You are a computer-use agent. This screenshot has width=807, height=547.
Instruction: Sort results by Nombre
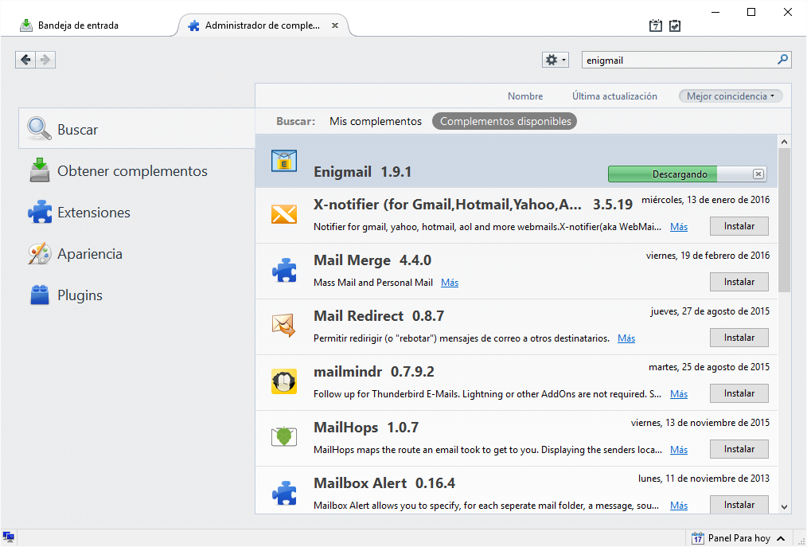pyautogui.click(x=525, y=96)
